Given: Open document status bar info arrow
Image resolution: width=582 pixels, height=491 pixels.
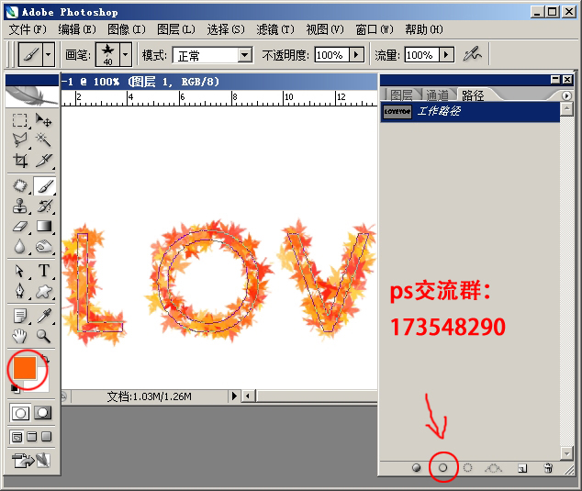Looking at the screenshot, I should 234,396.
